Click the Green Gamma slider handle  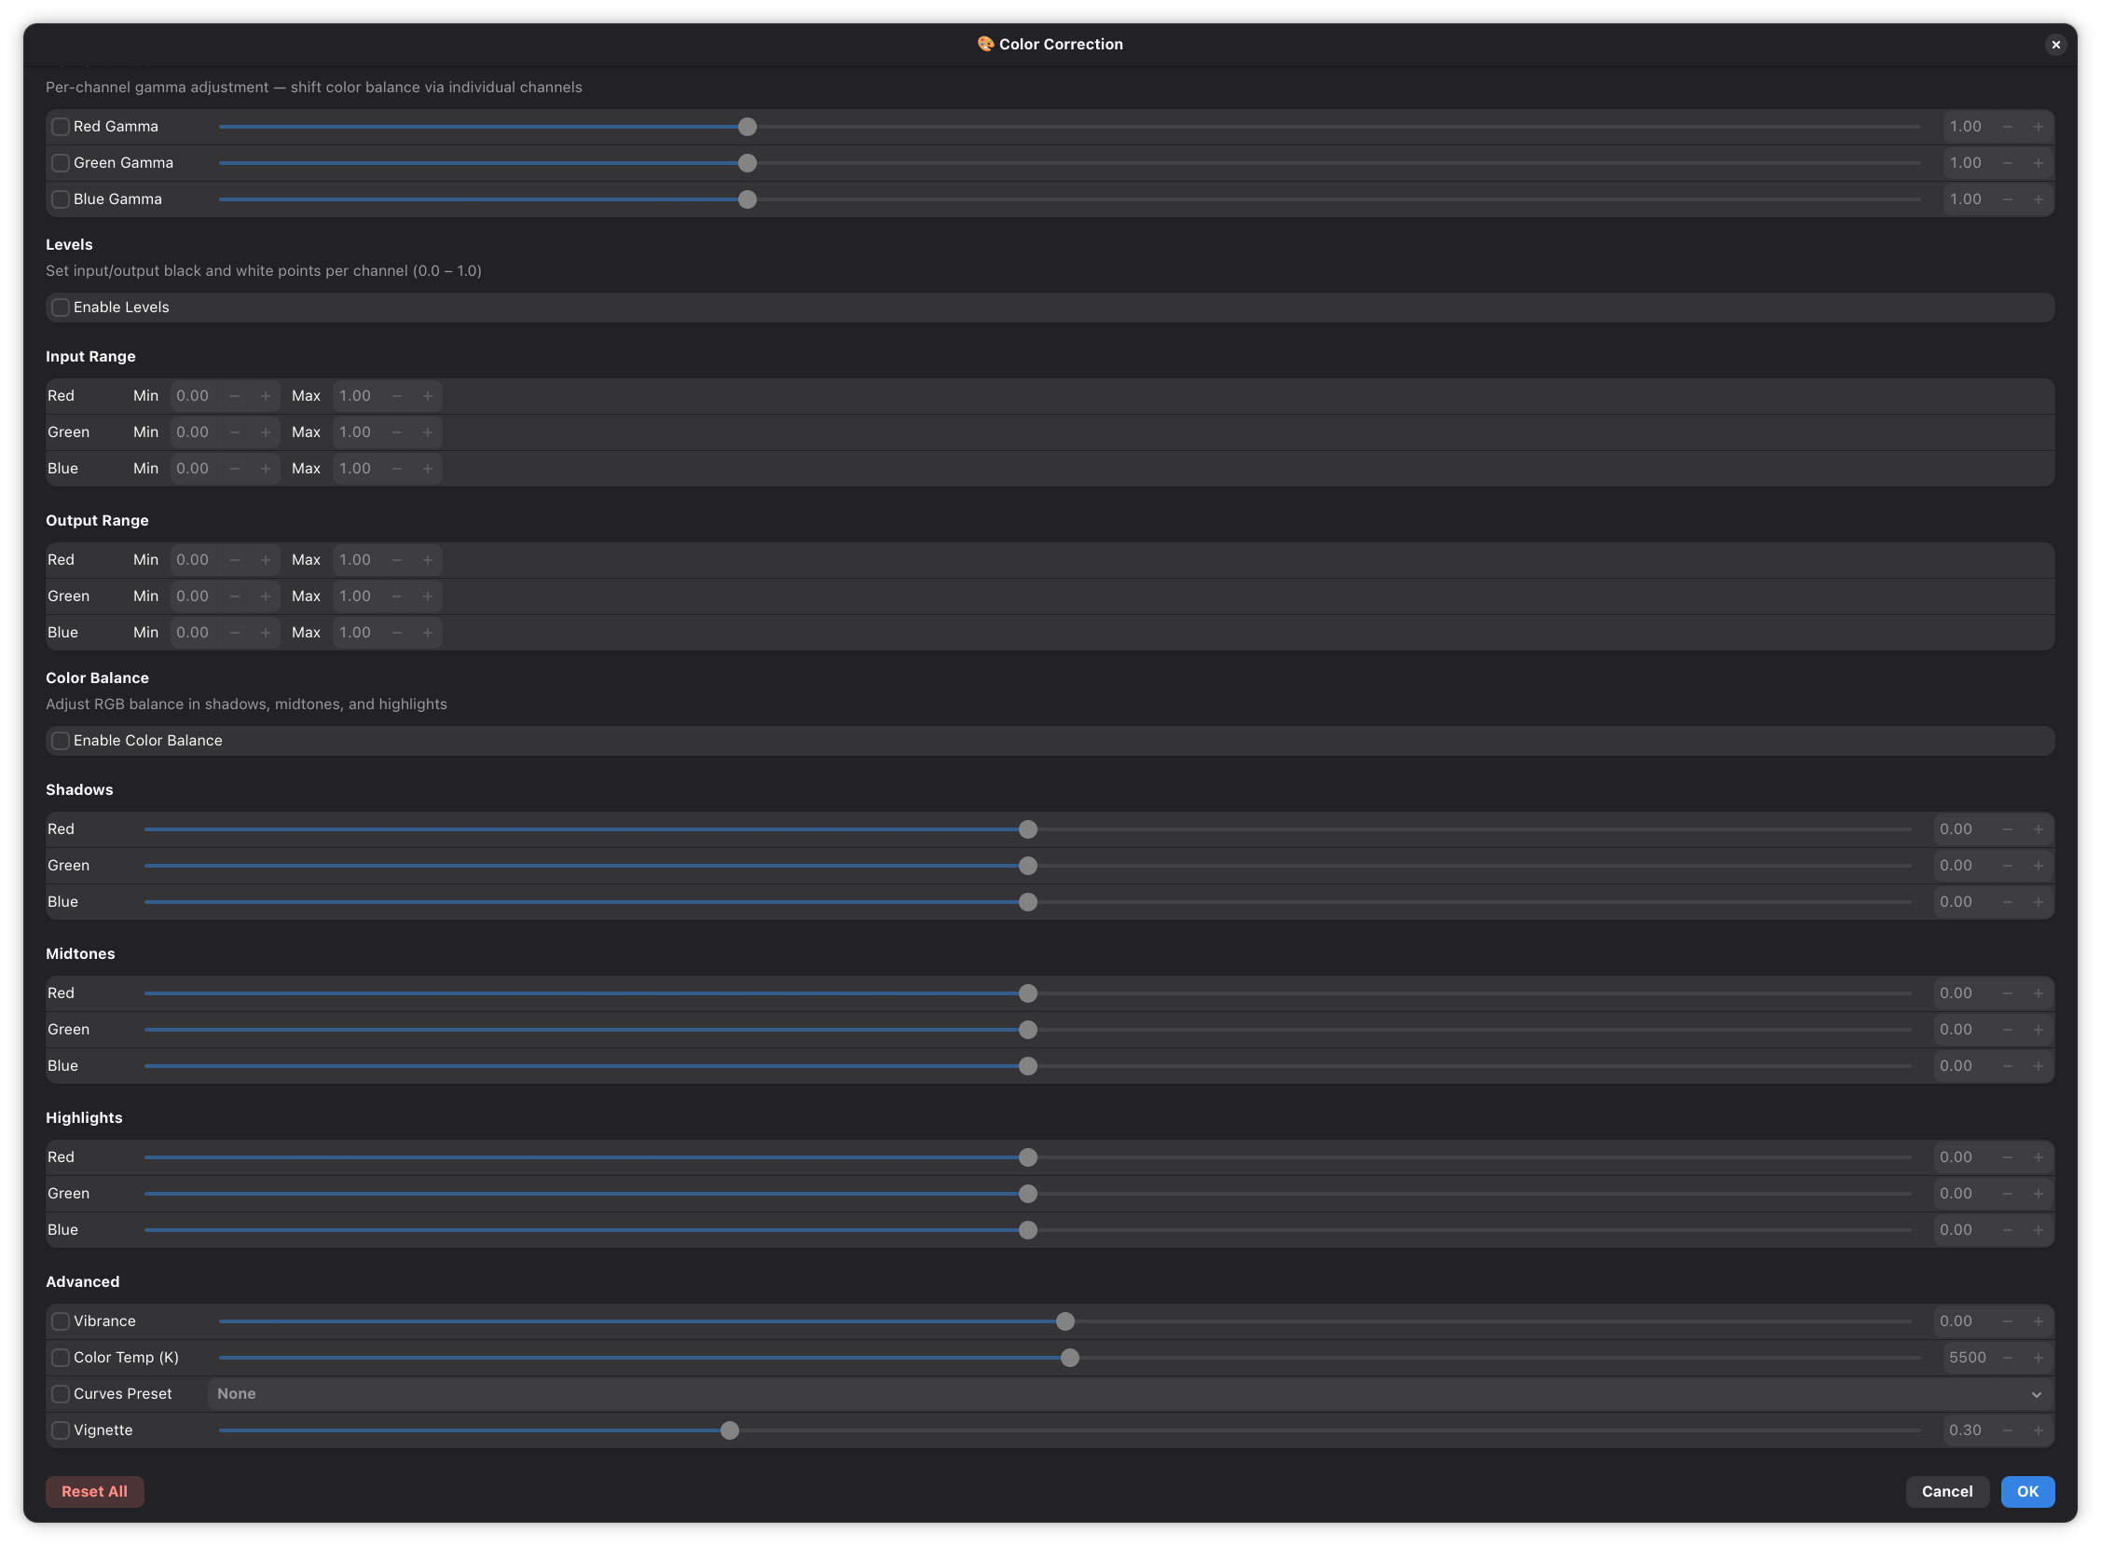(747, 163)
